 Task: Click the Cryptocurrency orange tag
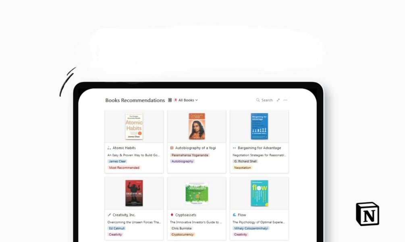pos(183,234)
